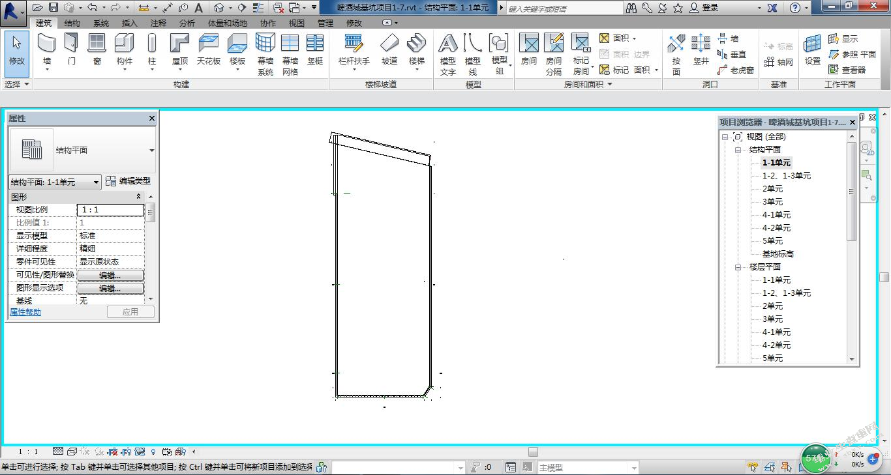Open the 设置 work plane settings
Image resolution: width=891 pixels, height=475 pixels.
[813, 51]
